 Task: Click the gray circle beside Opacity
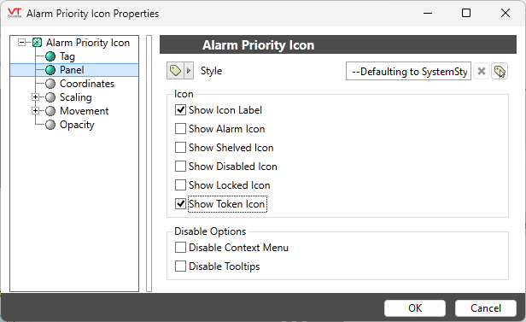50,125
